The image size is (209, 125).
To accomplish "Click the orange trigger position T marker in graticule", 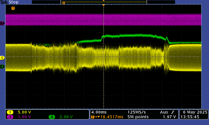I will [13, 8].
